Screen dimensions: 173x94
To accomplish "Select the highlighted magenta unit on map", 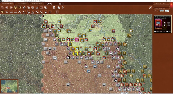I will [77, 39].
